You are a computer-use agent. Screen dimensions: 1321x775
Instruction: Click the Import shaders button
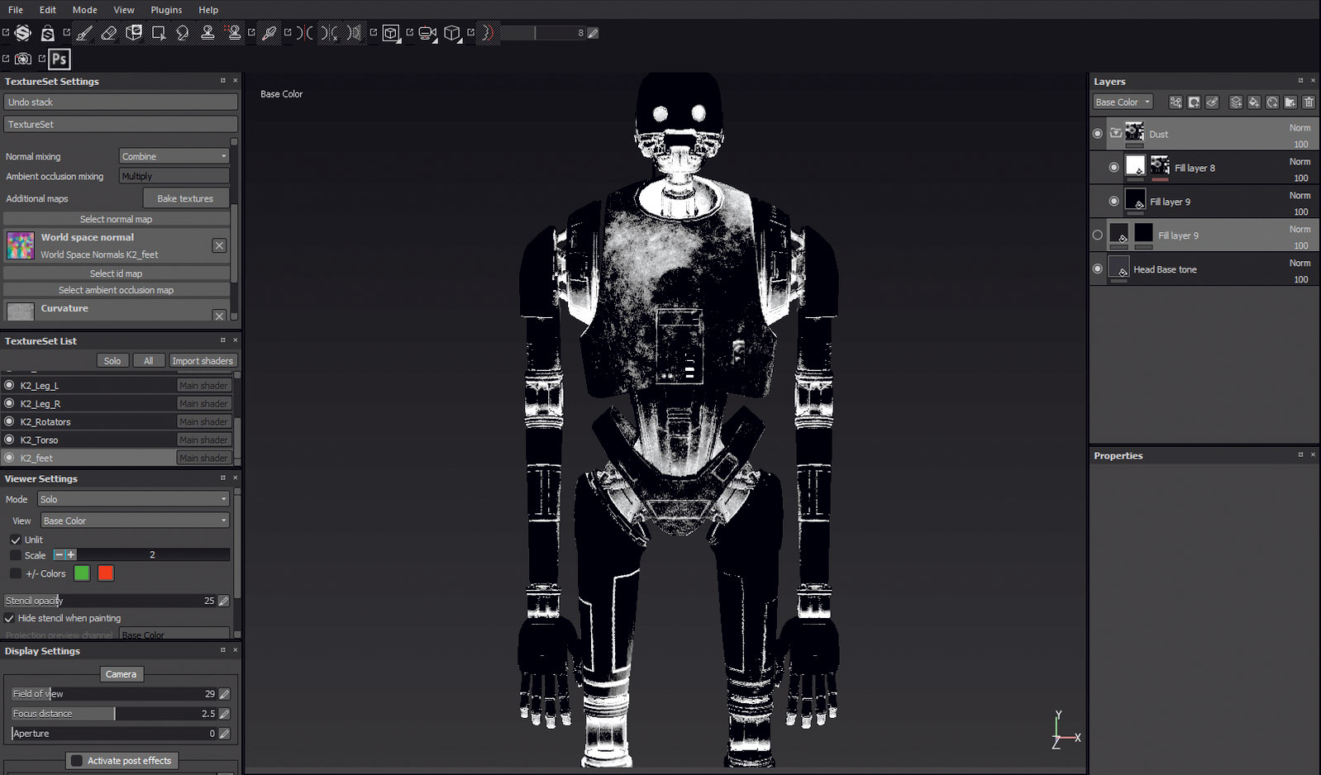pos(203,361)
